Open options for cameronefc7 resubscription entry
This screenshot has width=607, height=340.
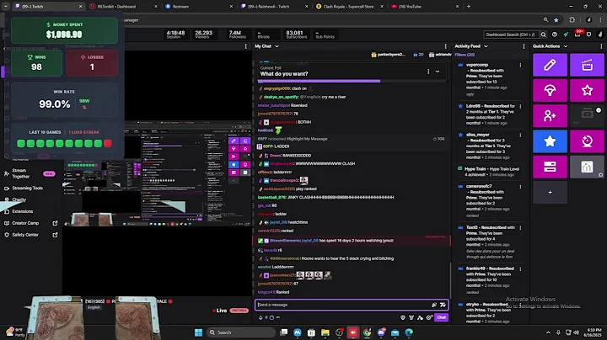coord(520,187)
